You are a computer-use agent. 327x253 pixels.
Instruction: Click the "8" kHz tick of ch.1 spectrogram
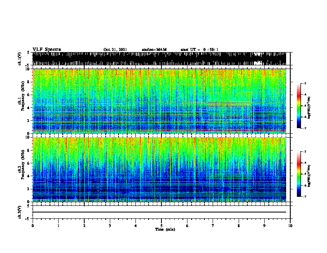[x=28, y=82]
